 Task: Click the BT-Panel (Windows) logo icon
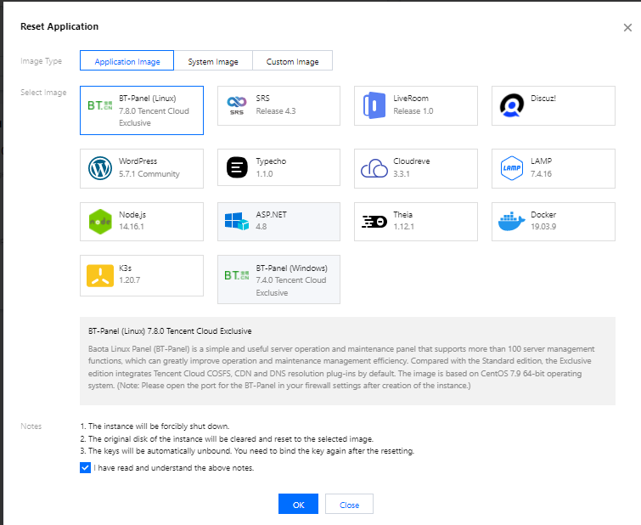(x=237, y=275)
